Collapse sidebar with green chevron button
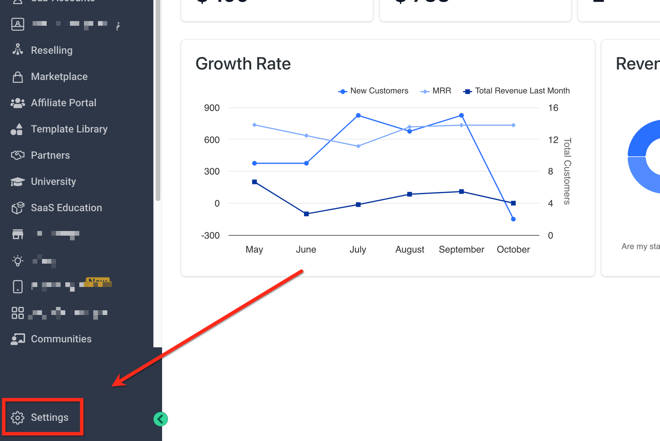This screenshot has width=660, height=441. coord(160,419)
